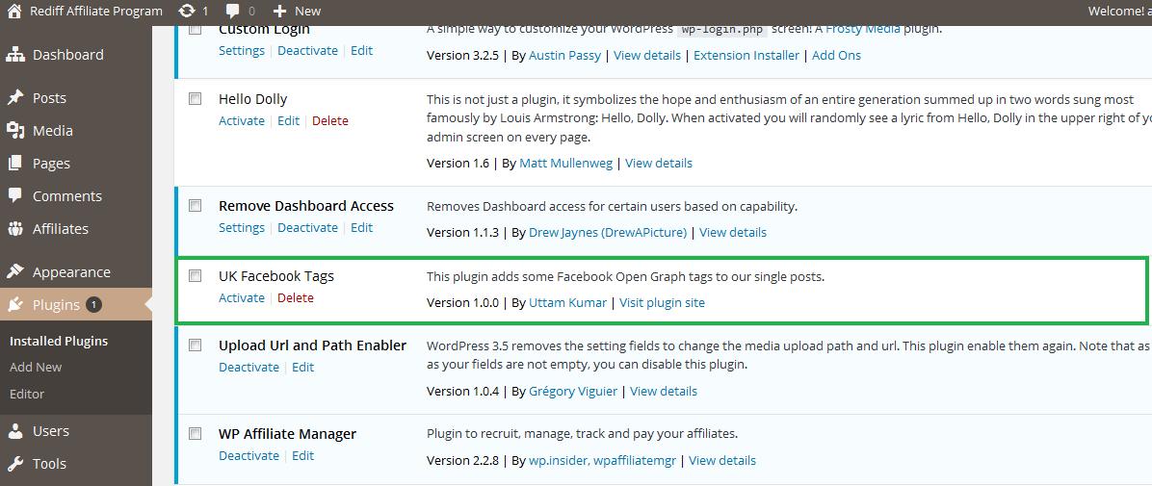Click the Posts pushpin icon

[14, 97]
